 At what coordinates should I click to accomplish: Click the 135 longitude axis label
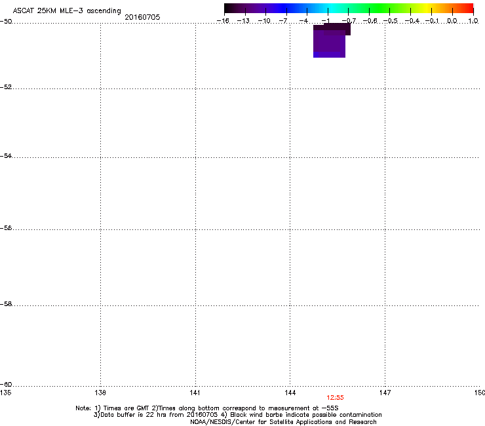[5, 393]
